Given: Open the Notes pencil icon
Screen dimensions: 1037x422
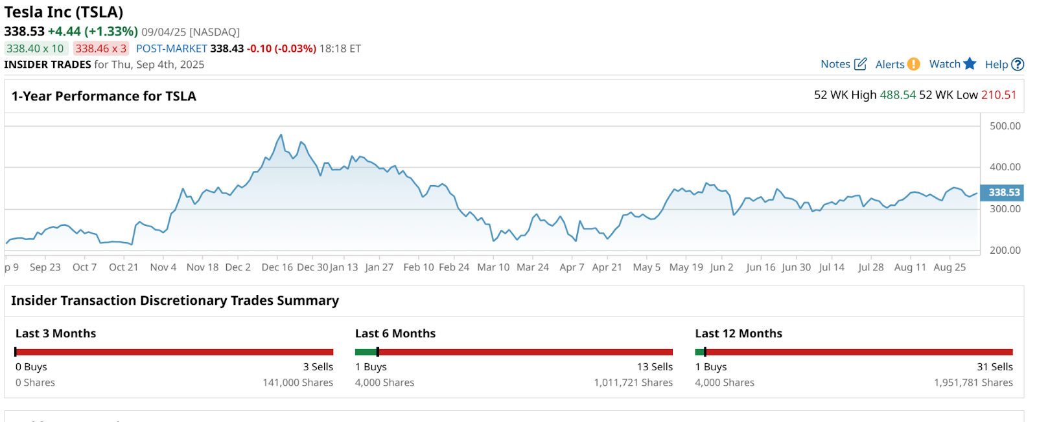Looking at the screenshot, I should [x=860, y=64].
